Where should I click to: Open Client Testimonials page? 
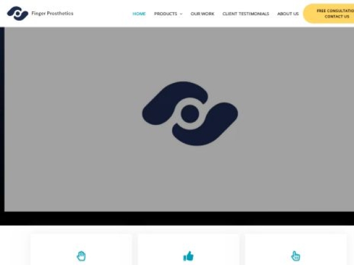click(245, 14)
